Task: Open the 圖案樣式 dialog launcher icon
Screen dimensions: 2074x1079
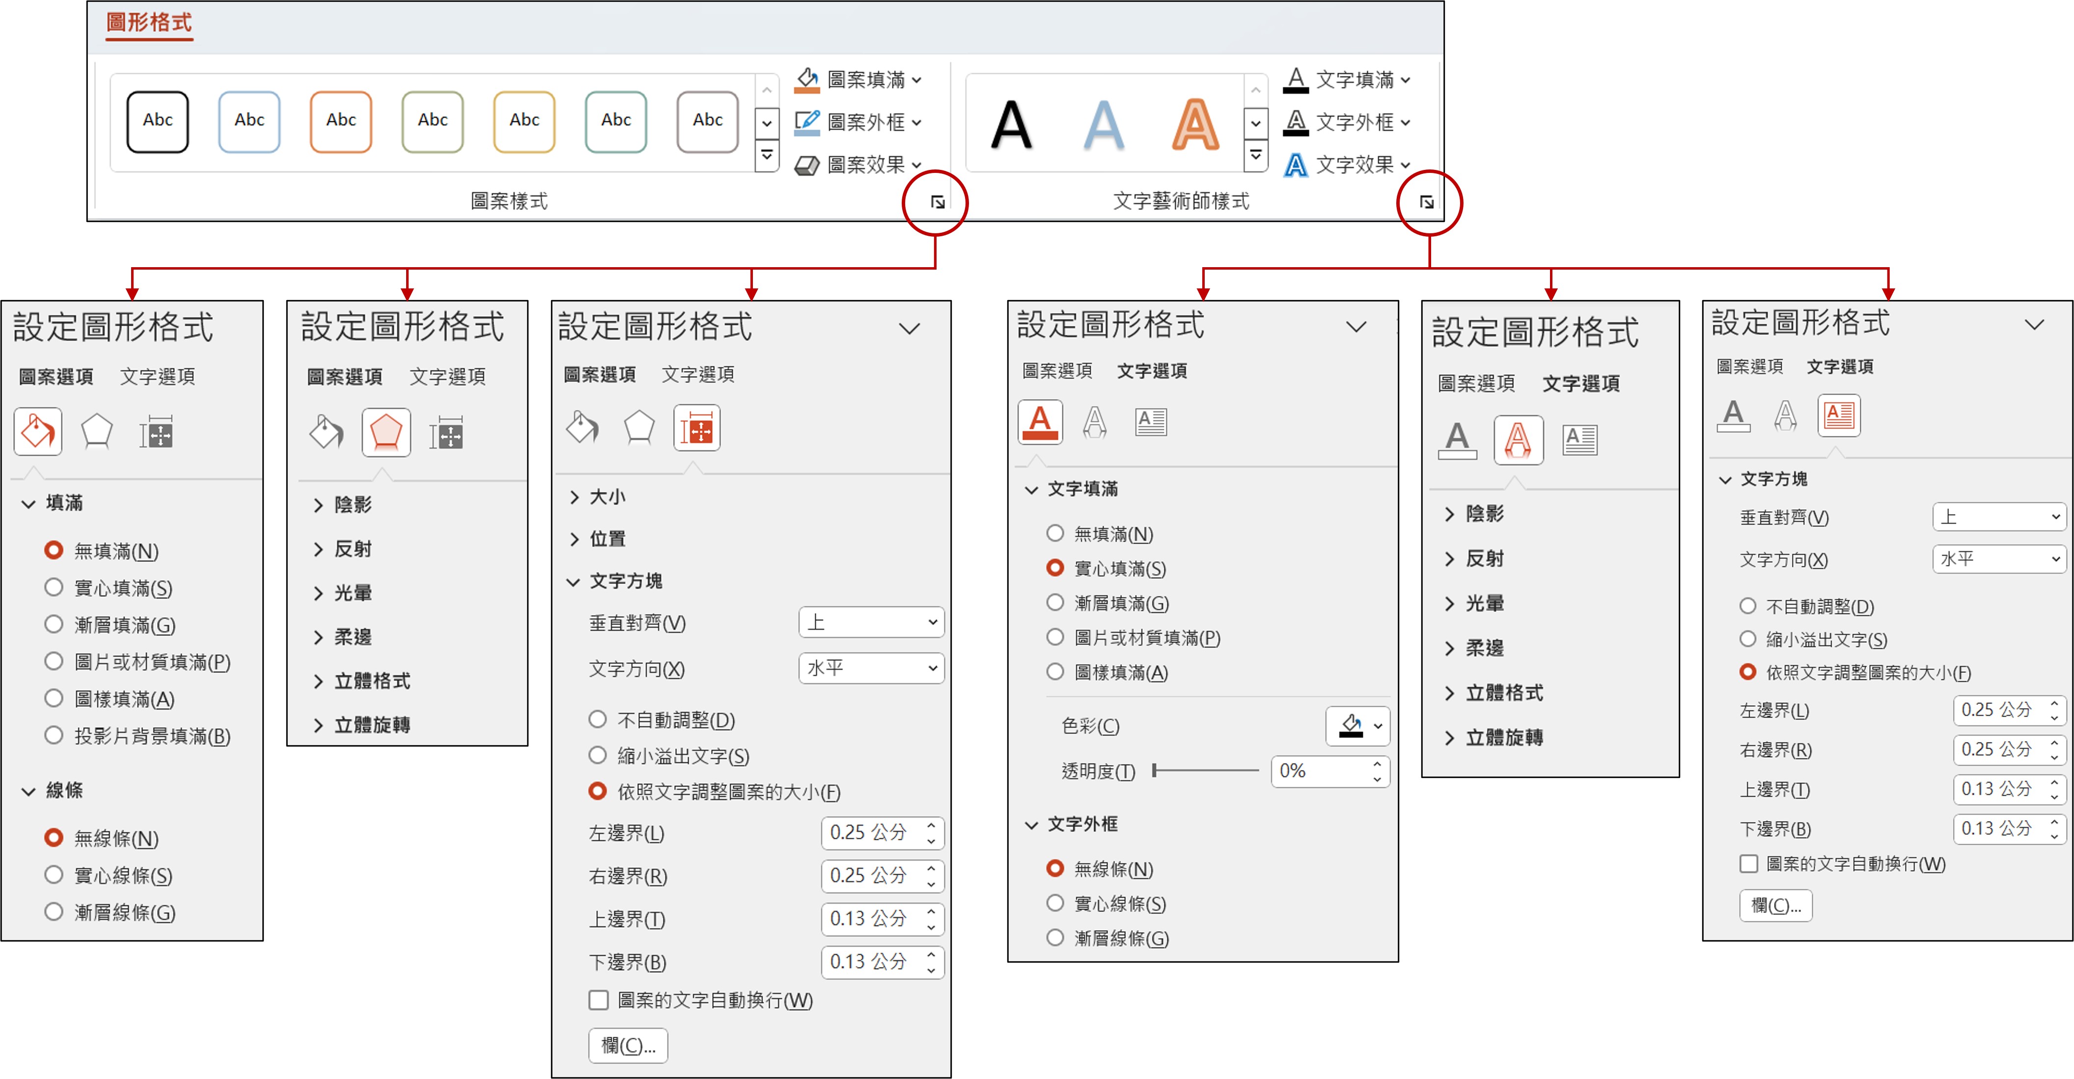Action: [937, 202]
